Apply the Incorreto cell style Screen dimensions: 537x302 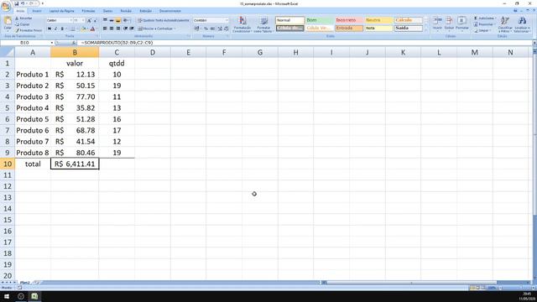pyautogui.click(x=349, y=20)
